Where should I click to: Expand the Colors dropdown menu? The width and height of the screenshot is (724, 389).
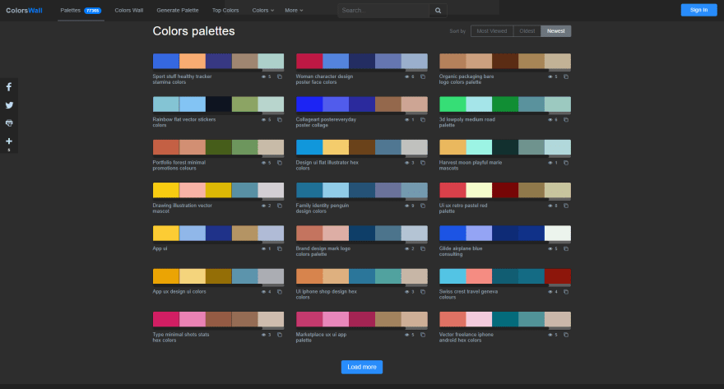262,10
